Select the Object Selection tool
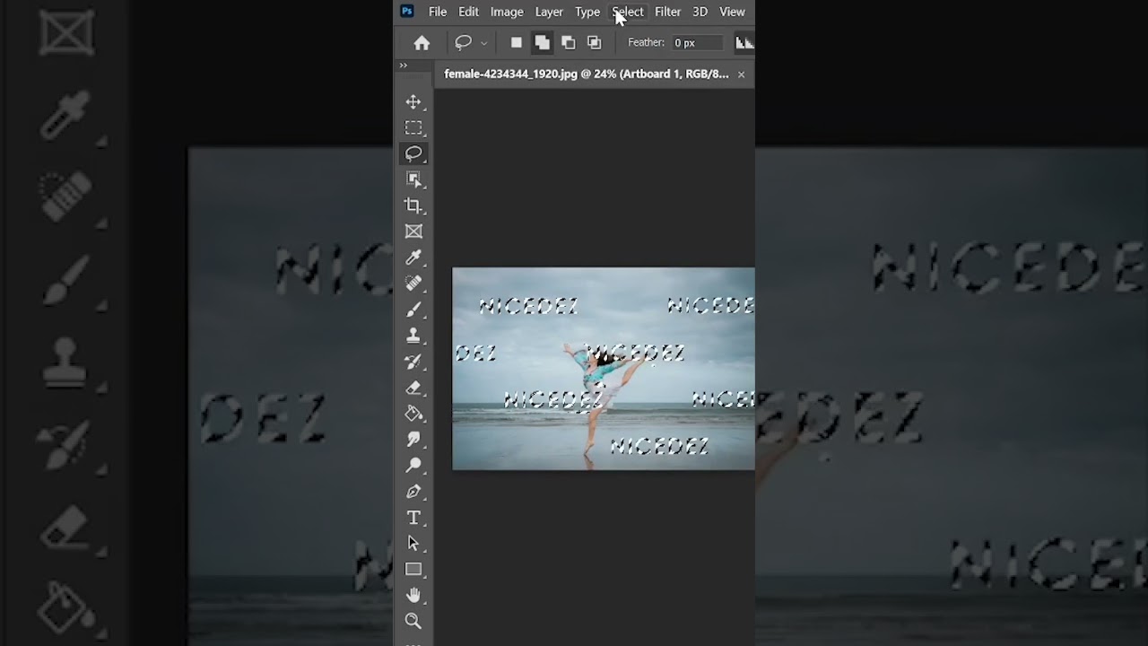The width and height of the screenshot is (1148, 646). (413, 179)
